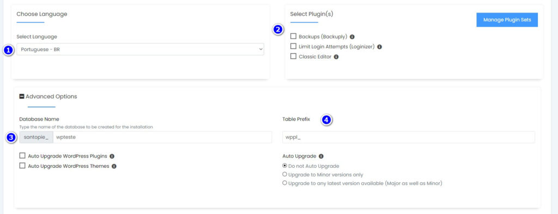Screen dimensions: 558x214
Task: Click the database name hint text
Action: pos(86,127)
